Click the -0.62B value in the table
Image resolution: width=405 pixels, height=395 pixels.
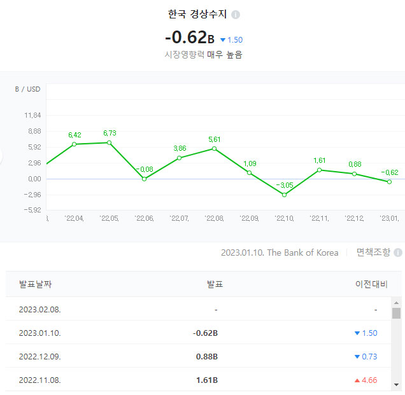[x=205, y=333]
